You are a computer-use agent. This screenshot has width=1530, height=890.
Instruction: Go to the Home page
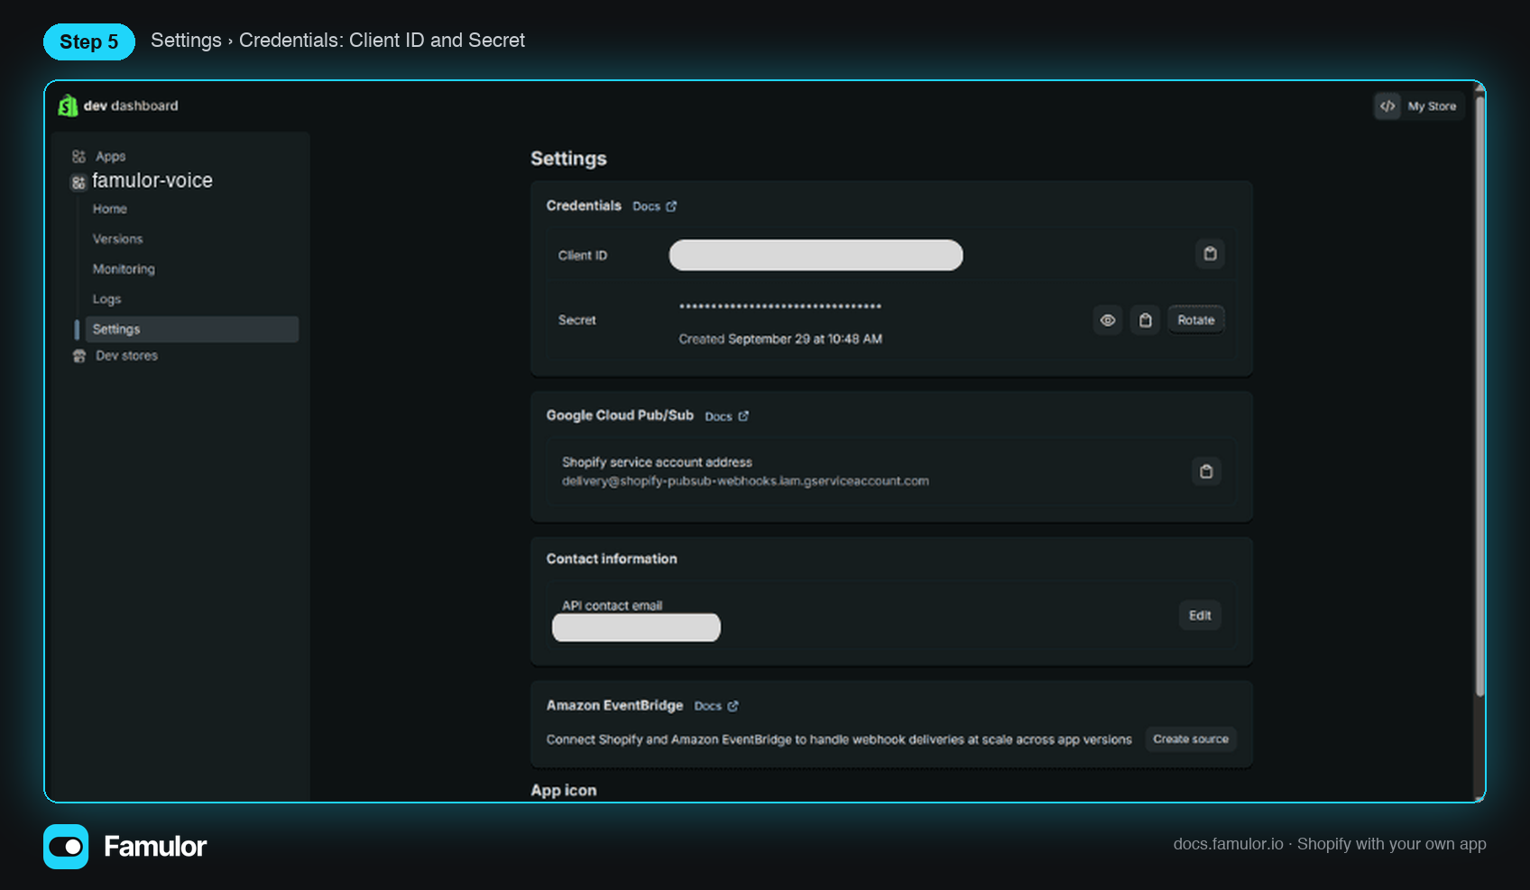[109, 208]
